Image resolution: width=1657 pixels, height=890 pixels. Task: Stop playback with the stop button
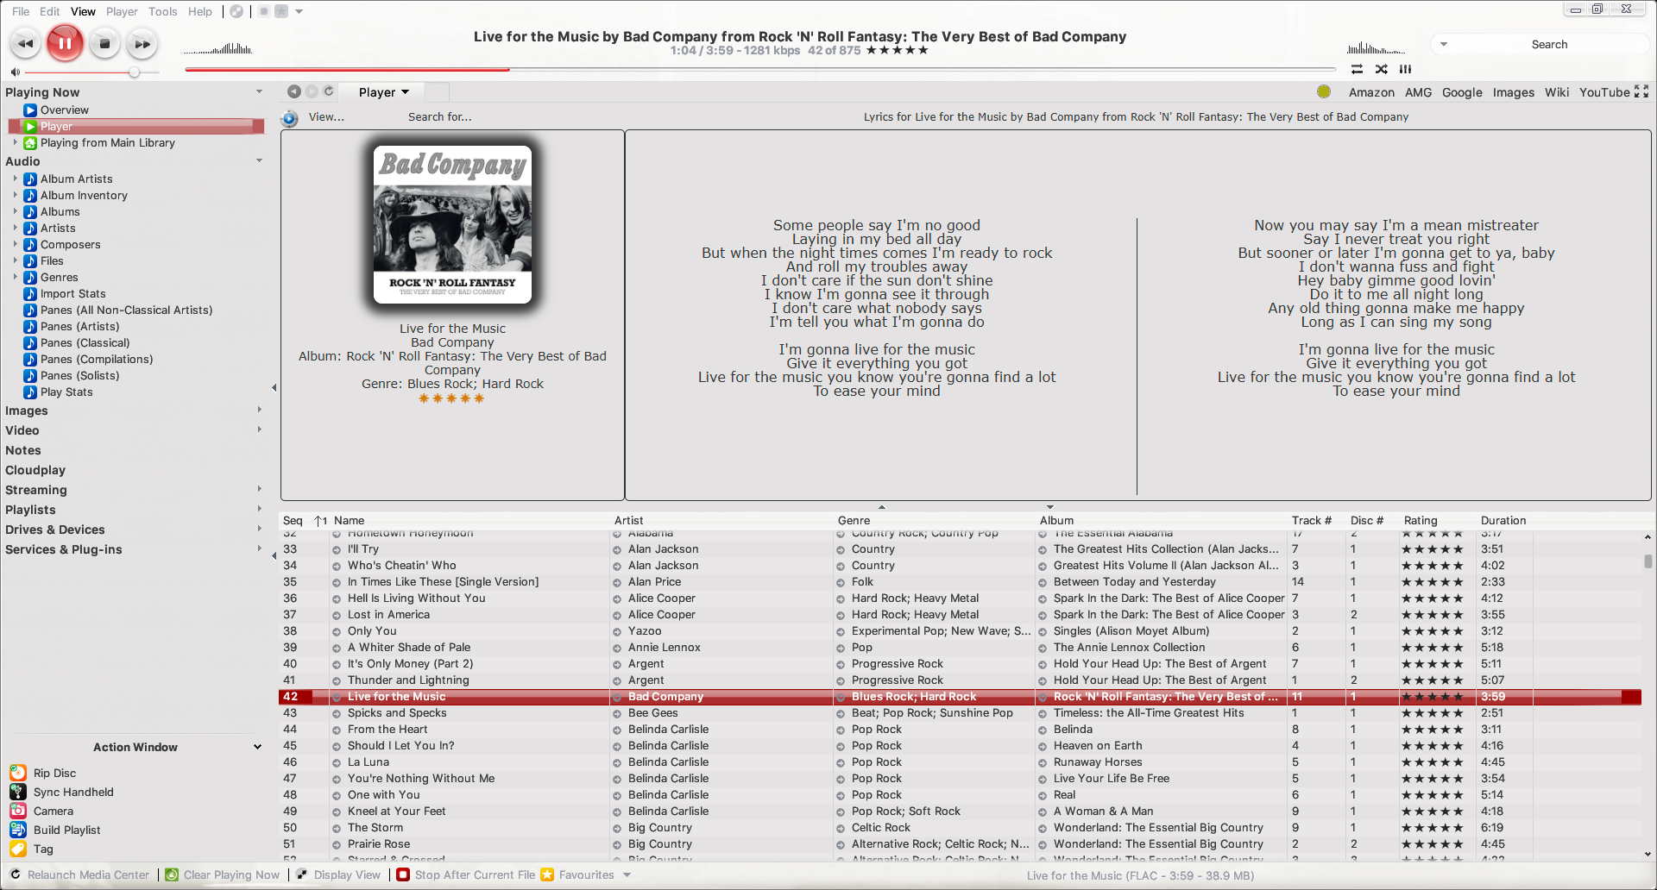pos(104,43)
